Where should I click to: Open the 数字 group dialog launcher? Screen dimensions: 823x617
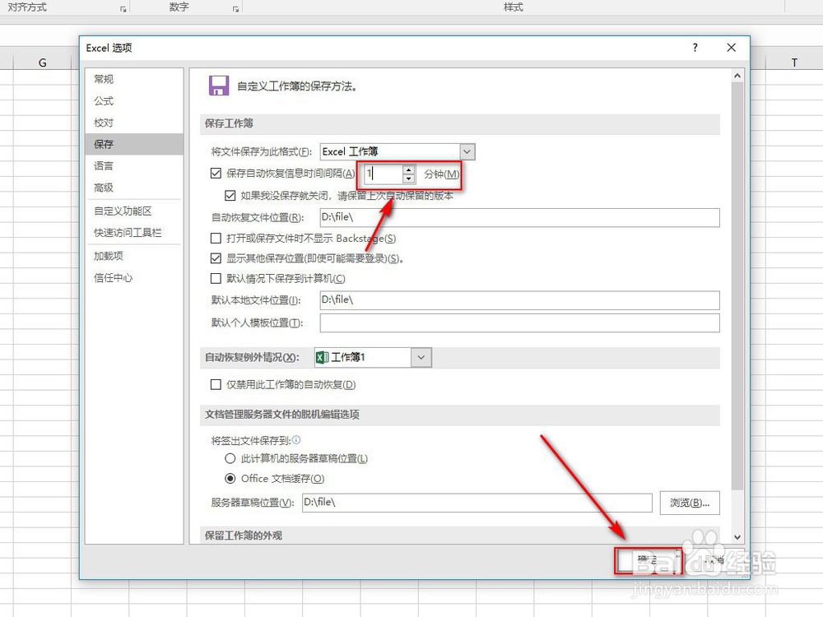click(x=235, y=9)
